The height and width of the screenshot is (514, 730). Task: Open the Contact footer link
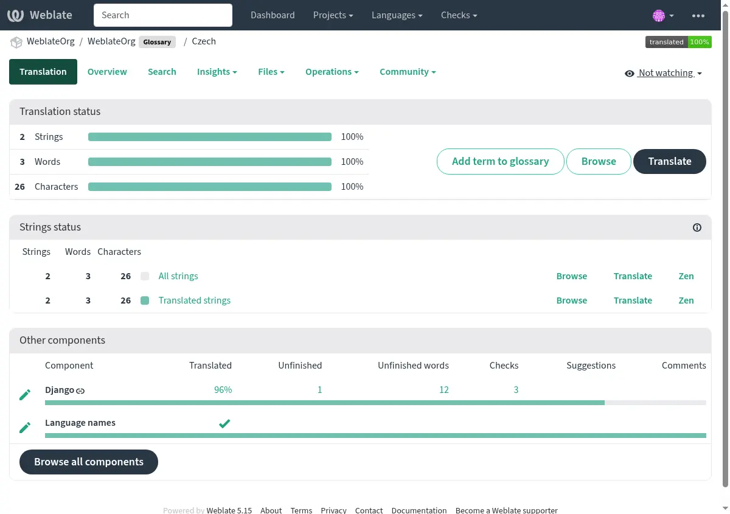369,510
